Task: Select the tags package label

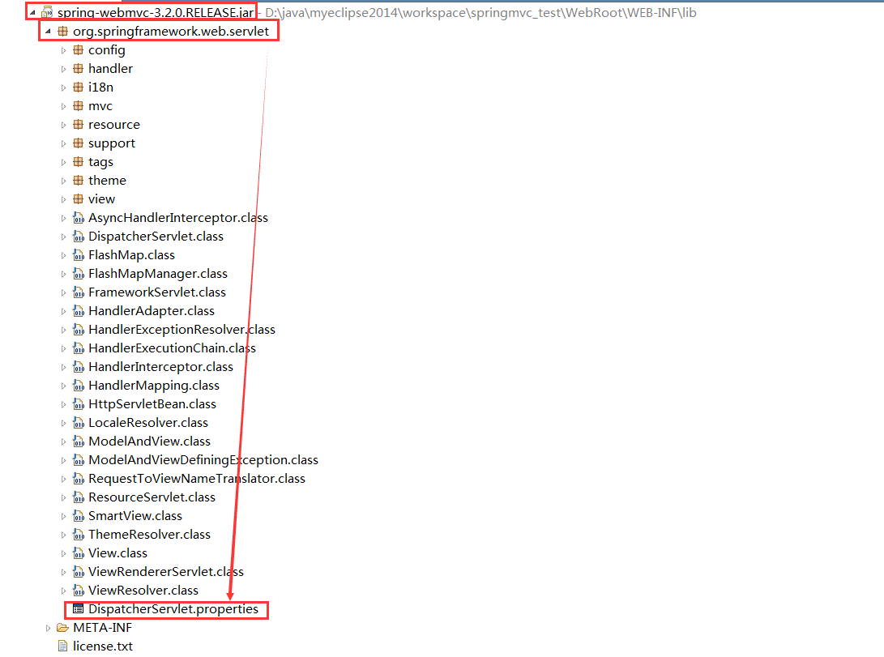Action: 101,162
